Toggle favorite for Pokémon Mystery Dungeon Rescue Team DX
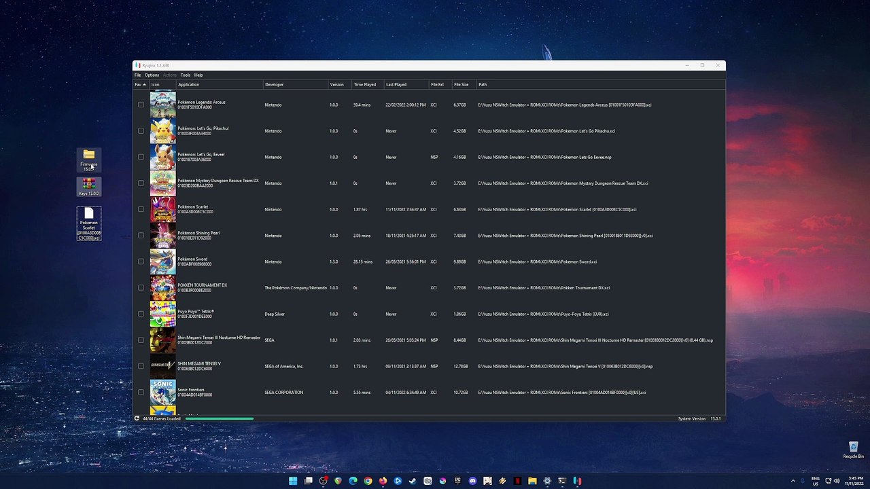Image resolution: width=870 pixels, height=489 pixels. pos(141,183)
